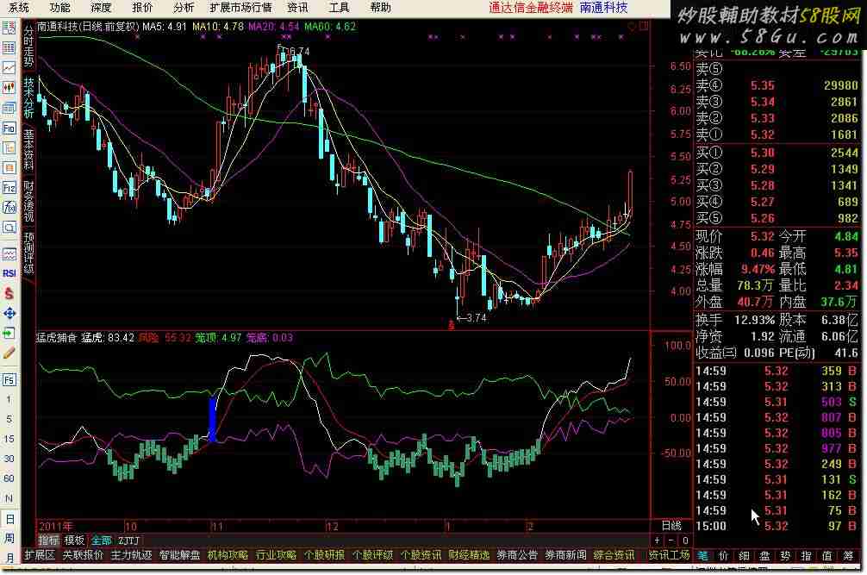This screenshot has height=575, width=867.
Task: Open the 关联报价 bottom tab
Action: (83, 555)
